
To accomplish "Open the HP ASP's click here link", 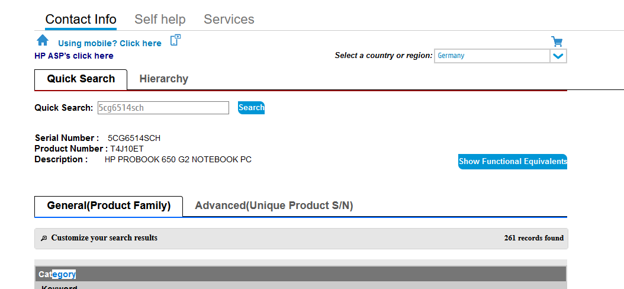I will [x=74, y=56].
